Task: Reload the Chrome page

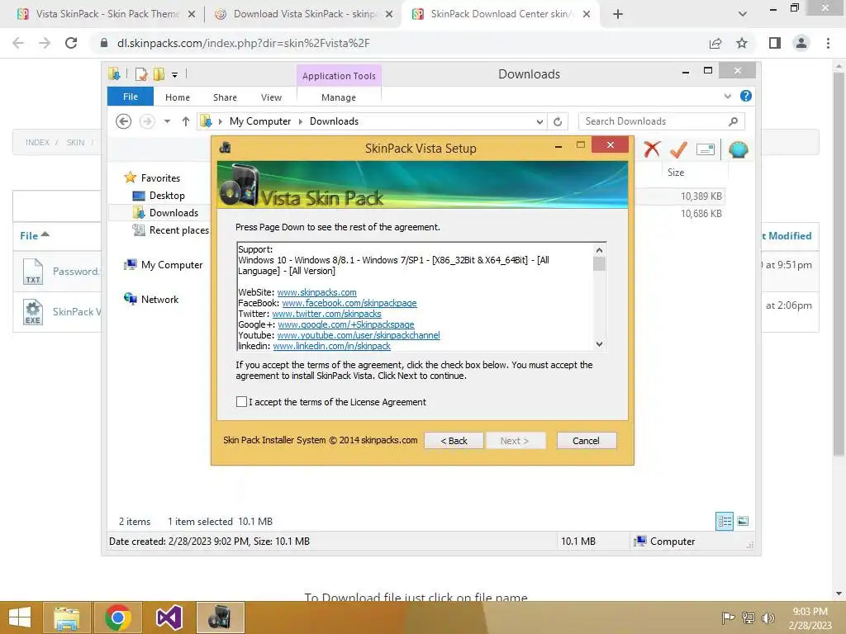Action: pos(71,43)
